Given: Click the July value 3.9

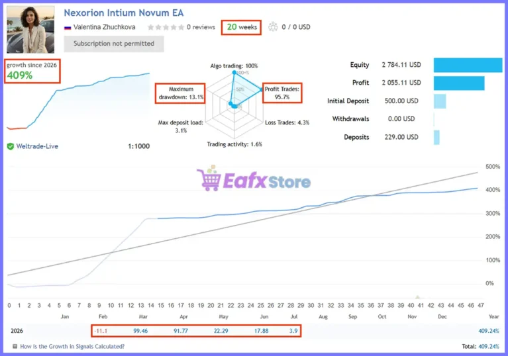Looking at the screenshot, I should coord(293,331).
